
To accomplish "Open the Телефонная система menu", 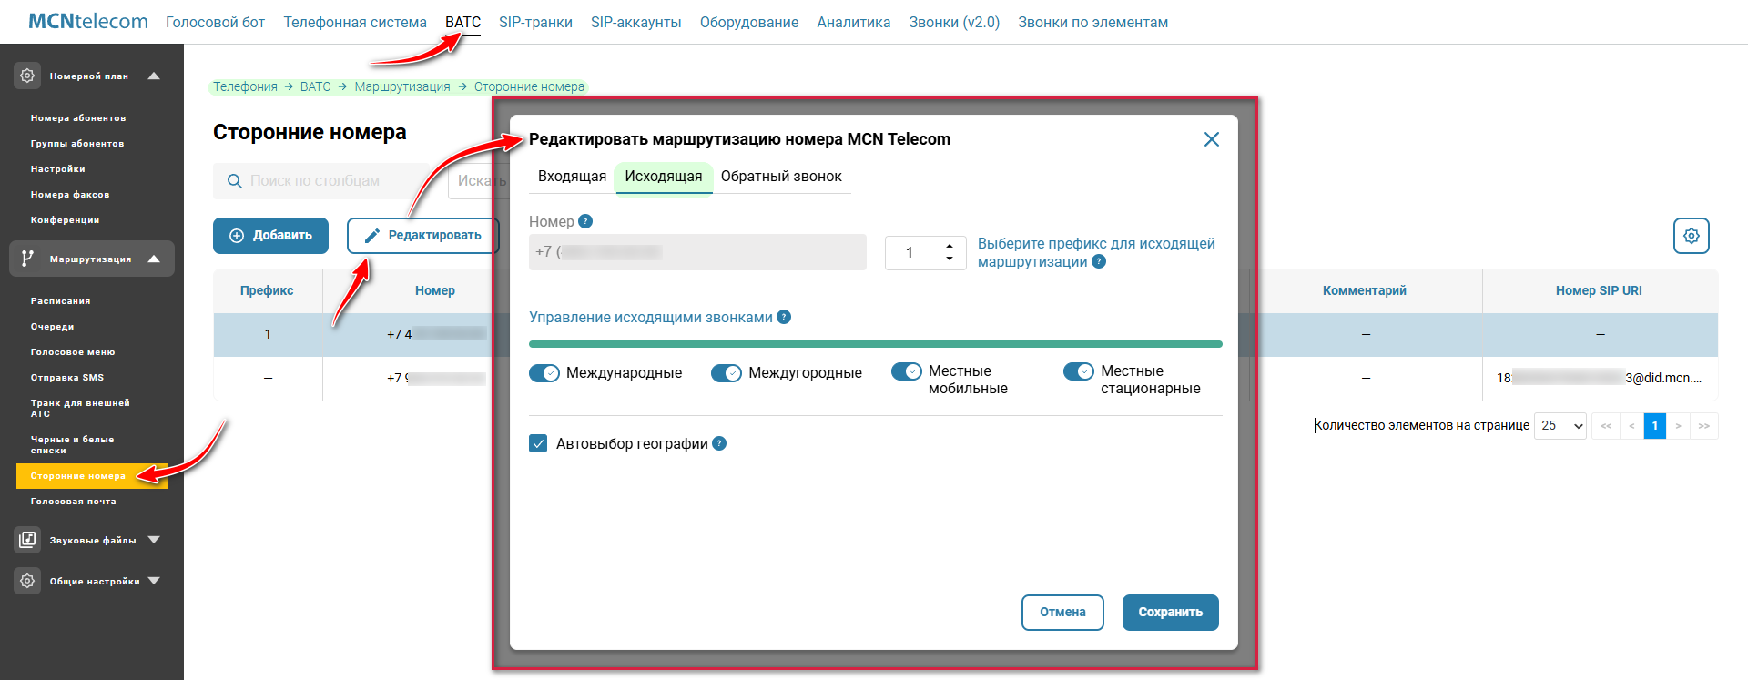I will click(355, 22).
